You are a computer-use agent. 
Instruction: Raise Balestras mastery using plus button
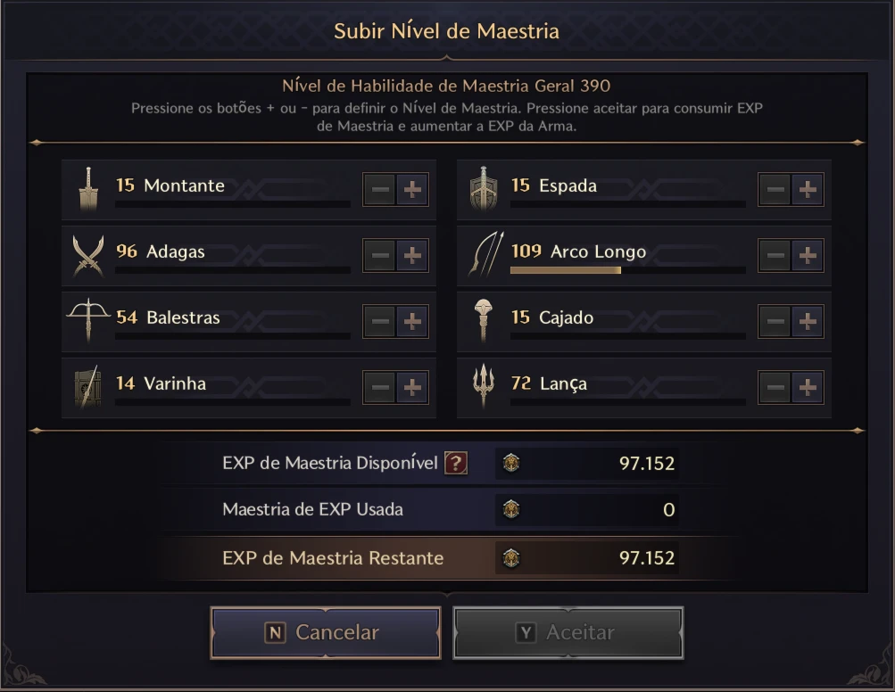tap(412, 322)
